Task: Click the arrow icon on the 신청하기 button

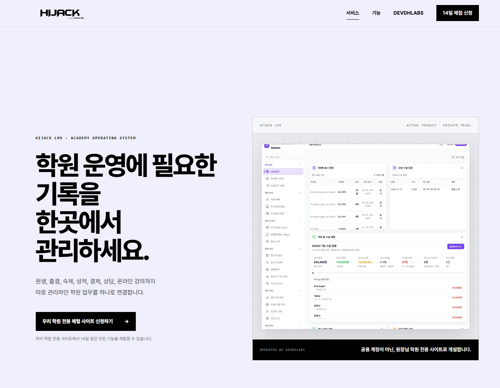Action: 127,322
